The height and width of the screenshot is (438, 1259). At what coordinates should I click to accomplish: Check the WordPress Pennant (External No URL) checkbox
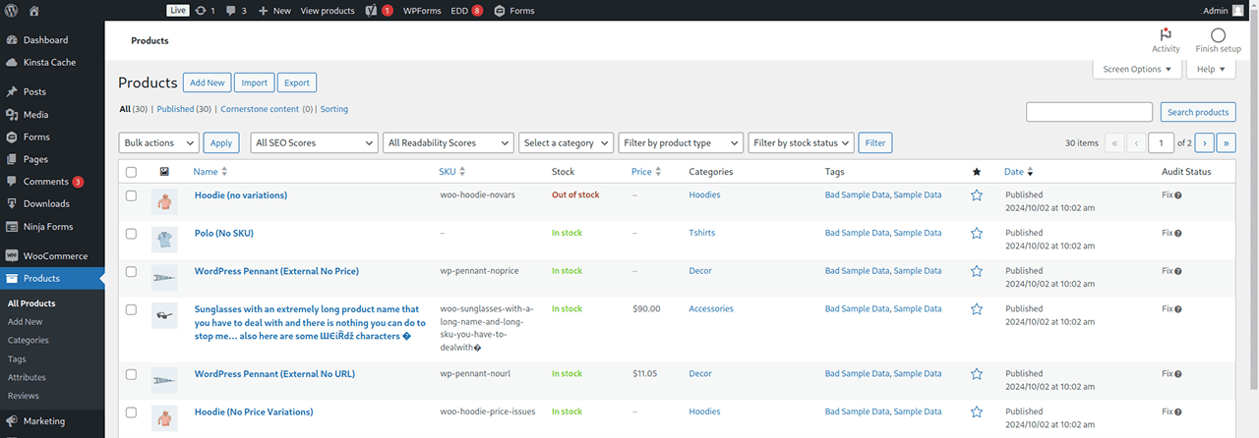pos(132,374)
